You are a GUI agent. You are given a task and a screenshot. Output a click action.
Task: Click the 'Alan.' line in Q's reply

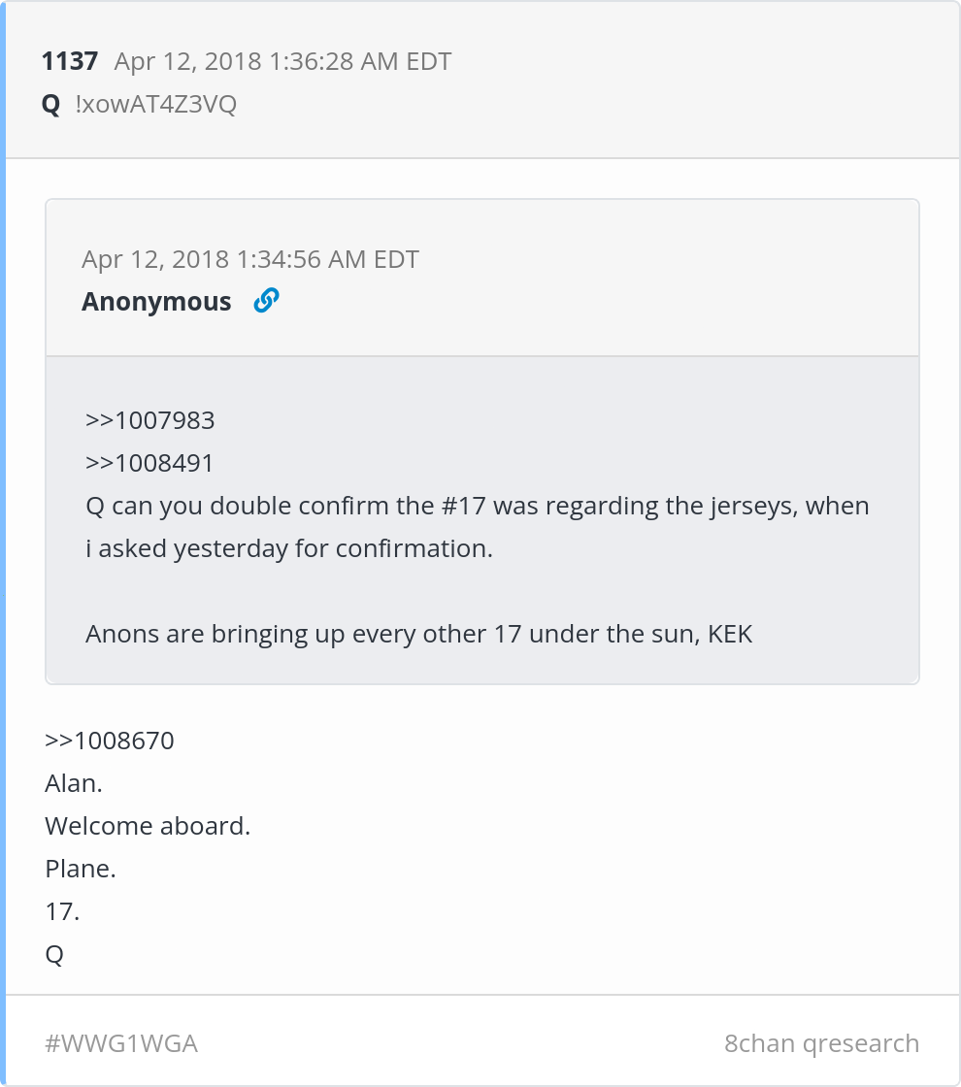(74, 783)
